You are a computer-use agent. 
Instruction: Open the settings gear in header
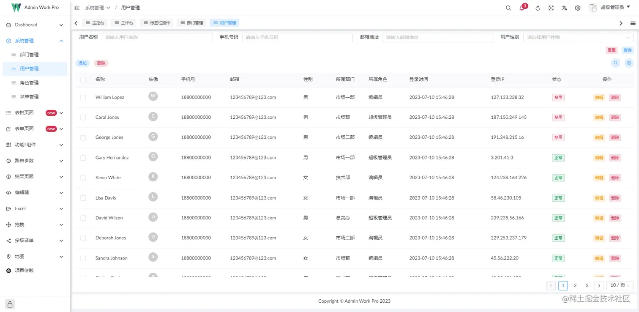pyautogui.click(x=578, y=8)
